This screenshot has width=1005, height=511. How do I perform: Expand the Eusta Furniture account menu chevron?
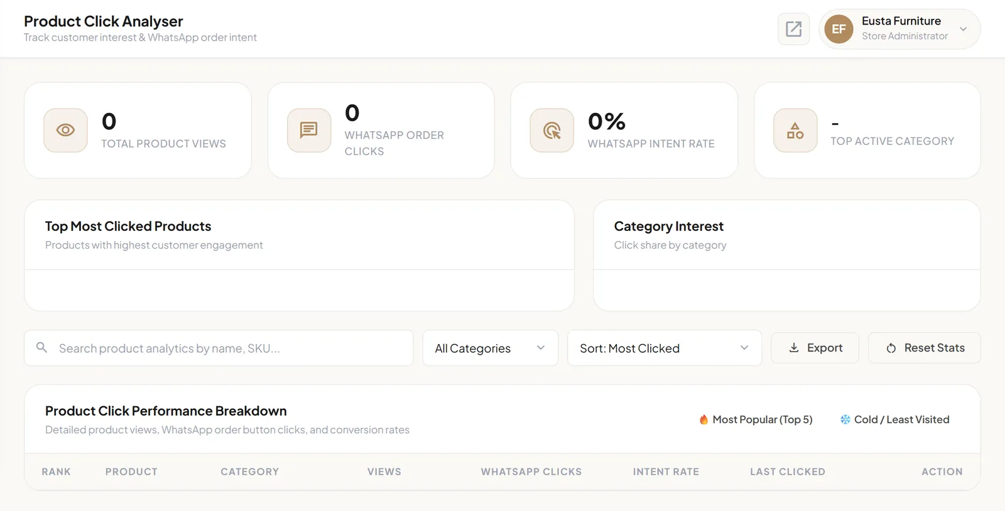coord(963,29)
